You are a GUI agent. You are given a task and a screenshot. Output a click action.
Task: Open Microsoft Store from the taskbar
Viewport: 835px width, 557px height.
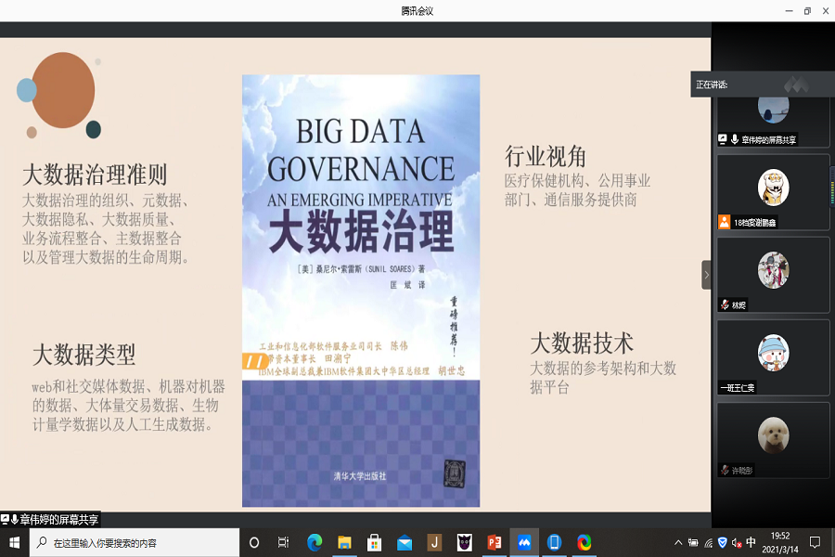375,542
